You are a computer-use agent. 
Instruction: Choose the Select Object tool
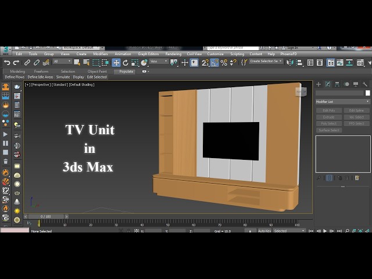point(77,63)
